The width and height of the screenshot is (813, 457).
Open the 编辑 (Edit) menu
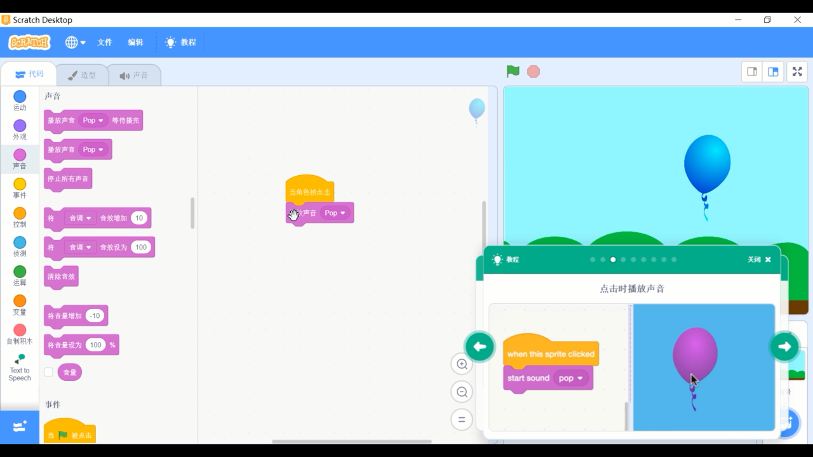click(x=136, y=42)
